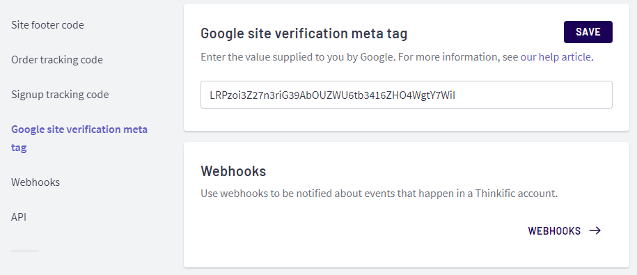Open Webhooks from the sidebar list
This screenshot has width=637, height=275.
point(36,182)
